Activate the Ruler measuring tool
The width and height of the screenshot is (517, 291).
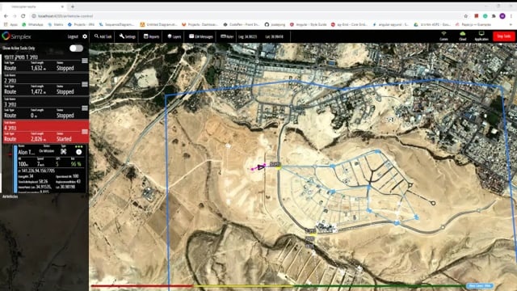tap(227, 36)
